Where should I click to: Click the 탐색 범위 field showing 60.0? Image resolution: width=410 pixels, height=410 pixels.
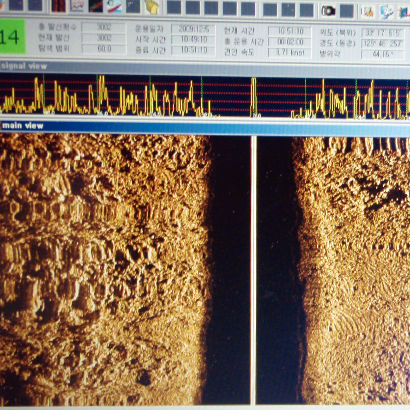[x=104, y=49]
